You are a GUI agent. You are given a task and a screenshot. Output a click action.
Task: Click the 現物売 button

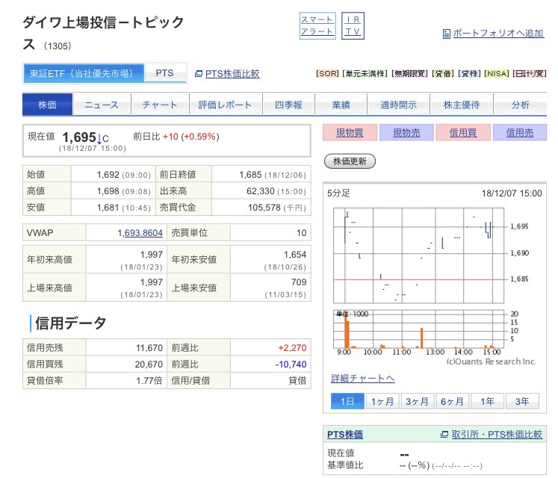406,132
